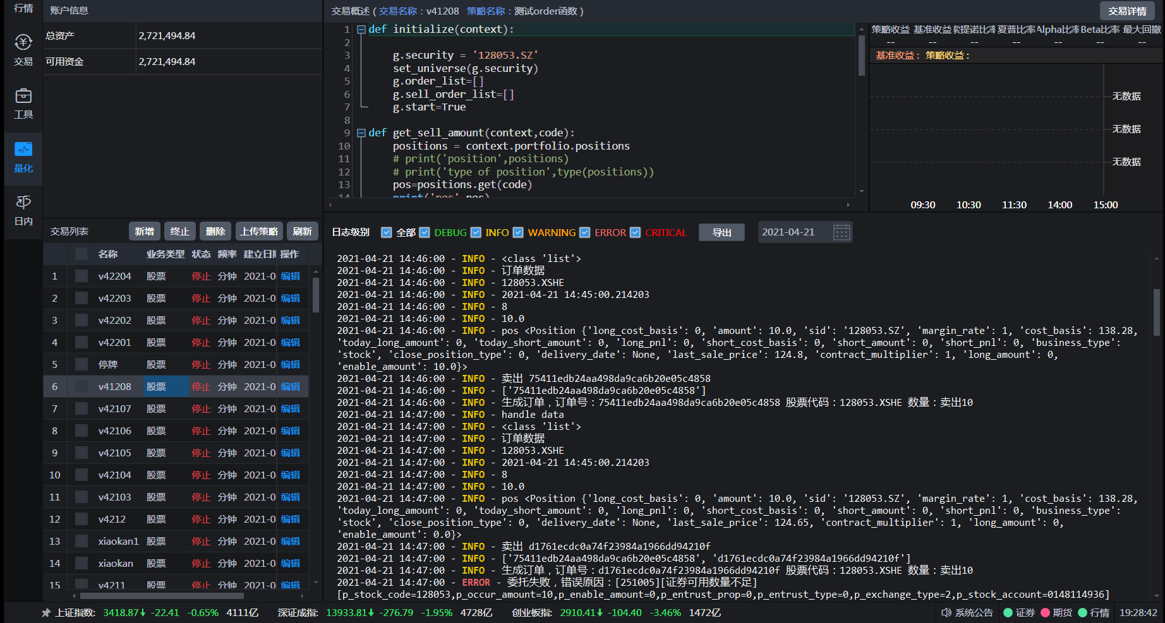
Task: Click the 期货 red status indicator
Action: [1045, 613]
